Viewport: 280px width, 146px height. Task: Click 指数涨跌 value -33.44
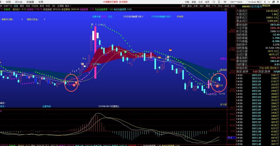[276, 34]
